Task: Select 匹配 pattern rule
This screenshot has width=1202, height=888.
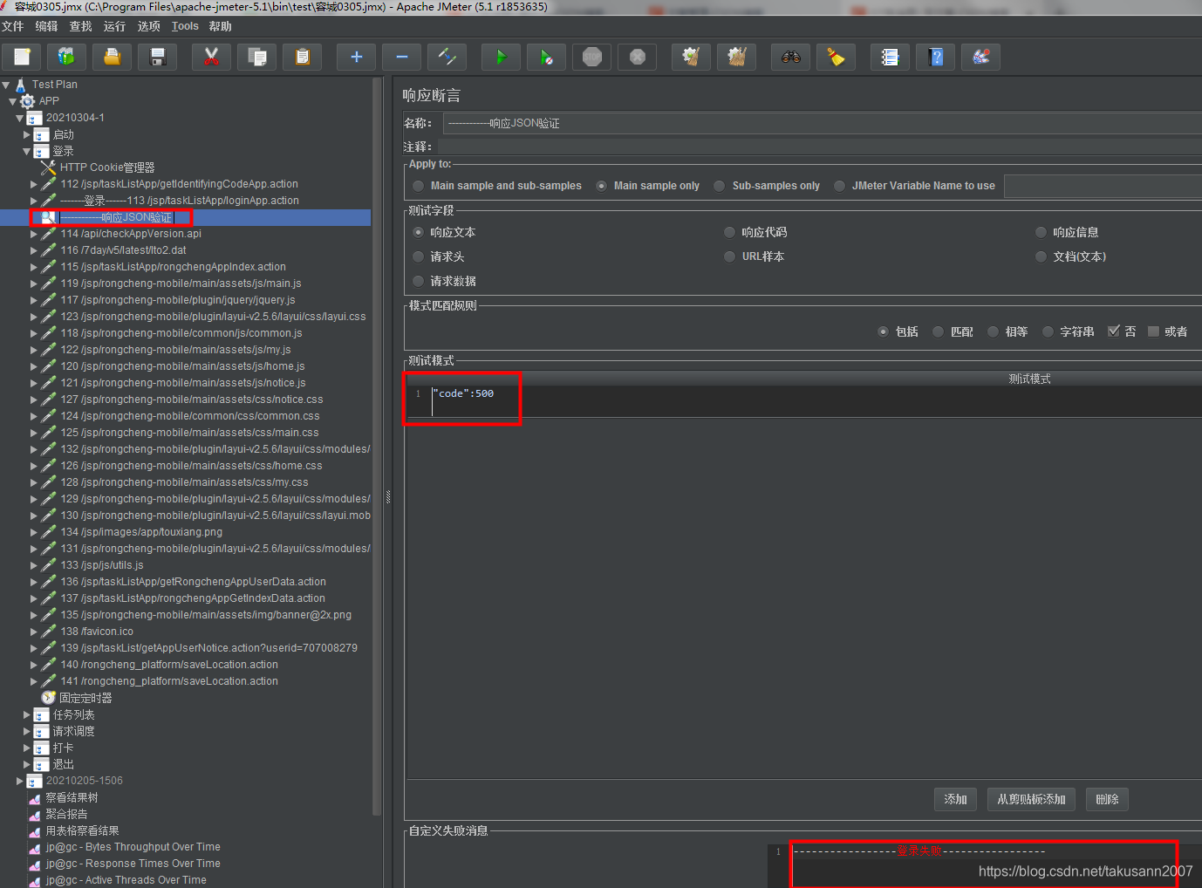Action: click(x=953, y=331)
